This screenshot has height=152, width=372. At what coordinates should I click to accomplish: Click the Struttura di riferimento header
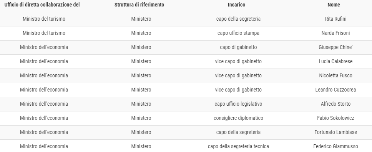tap(139, 5)
